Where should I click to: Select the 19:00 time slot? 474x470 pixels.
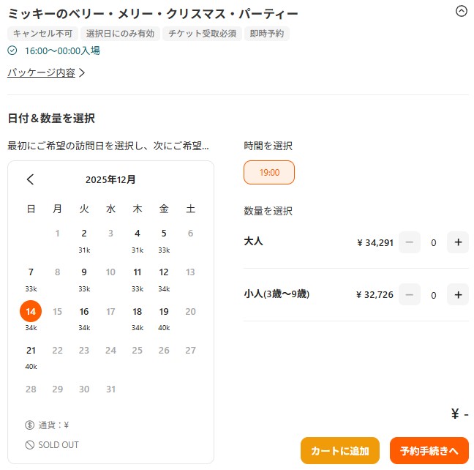coord(269,173)
